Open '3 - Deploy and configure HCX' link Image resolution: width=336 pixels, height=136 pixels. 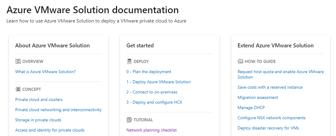point(154,102)
